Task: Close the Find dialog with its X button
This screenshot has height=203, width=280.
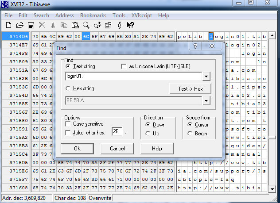Action: pos(212,46)
